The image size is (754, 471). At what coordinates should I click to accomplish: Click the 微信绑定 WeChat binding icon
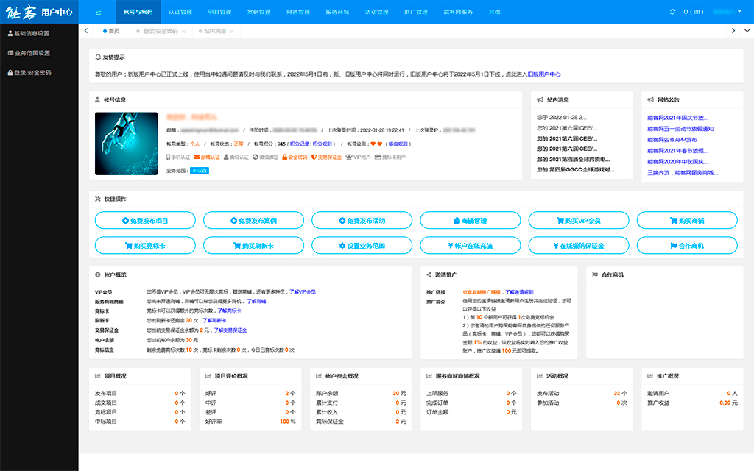pos(255,157)
